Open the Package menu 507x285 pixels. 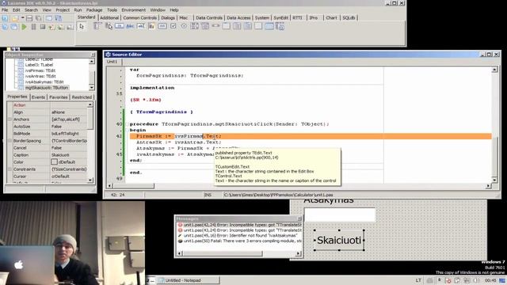point(94,10)
